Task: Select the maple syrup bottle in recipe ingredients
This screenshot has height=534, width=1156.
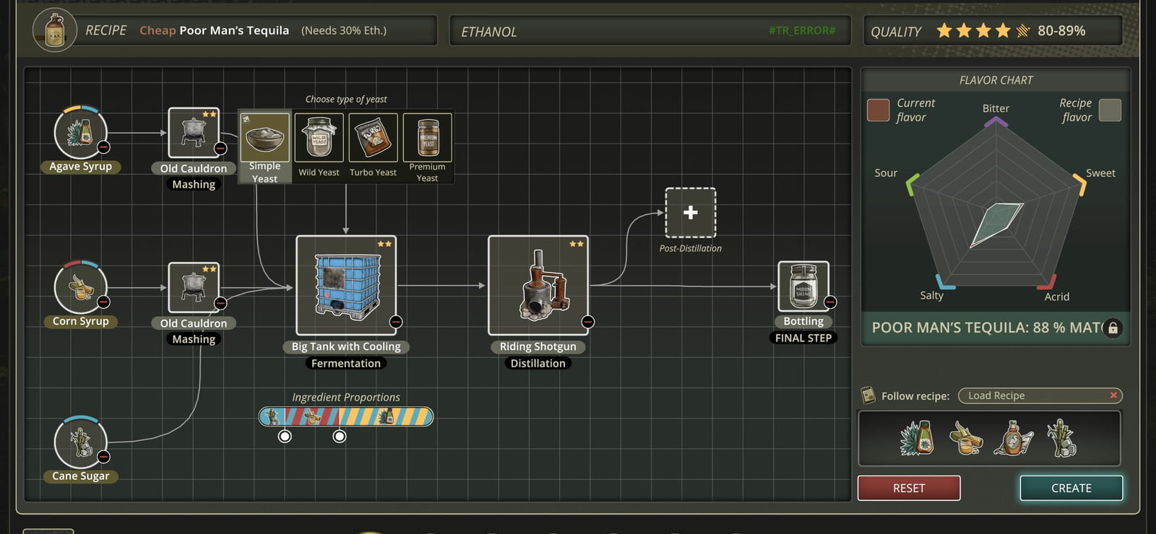Action: click(x=1013, y=437)
